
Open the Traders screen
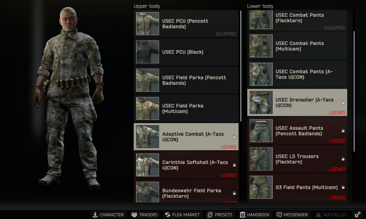tap(144, 215)
